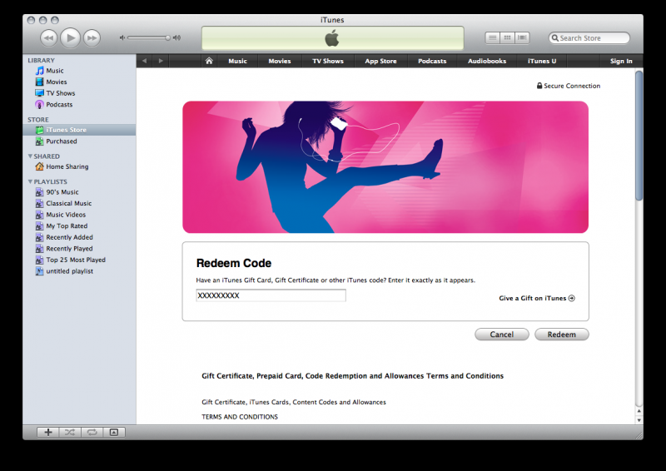Toggle the repeat button in the bottom bar
666x471 pixels.
click(x=92, y=432)
